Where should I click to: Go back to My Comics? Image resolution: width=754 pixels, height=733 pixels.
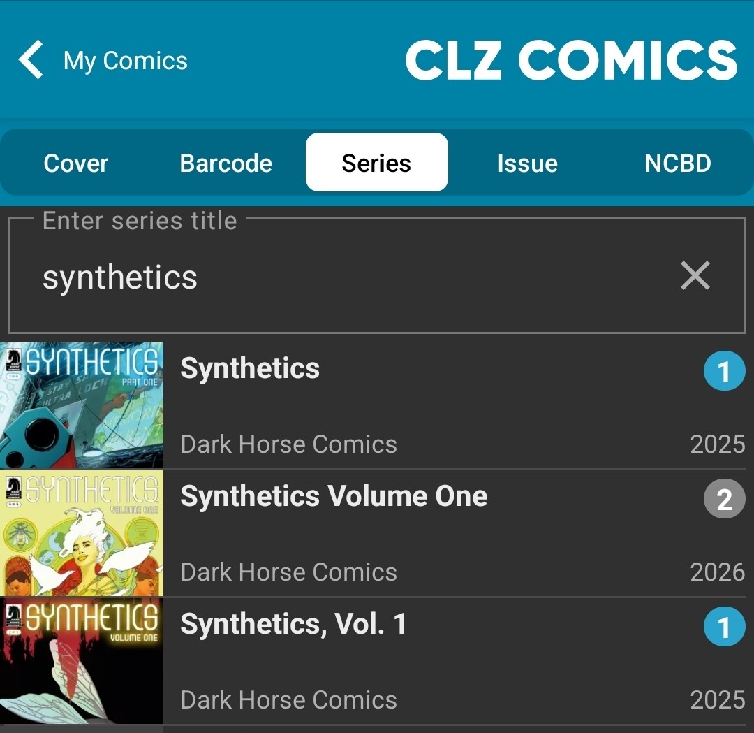(x=126, y=61)
